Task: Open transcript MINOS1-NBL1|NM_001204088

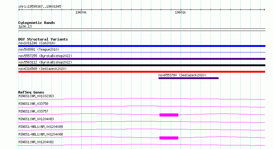Action: point(41,134)
